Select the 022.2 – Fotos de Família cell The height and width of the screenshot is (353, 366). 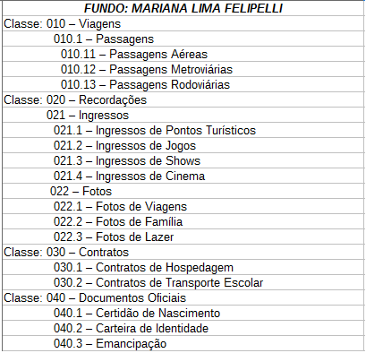(x=183, y=221)
